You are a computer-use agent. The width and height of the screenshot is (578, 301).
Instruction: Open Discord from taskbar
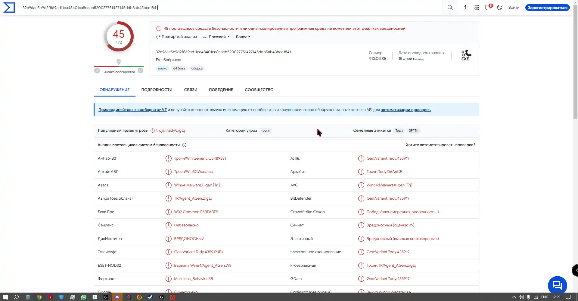pyautogui.click(x=117, y=297)
